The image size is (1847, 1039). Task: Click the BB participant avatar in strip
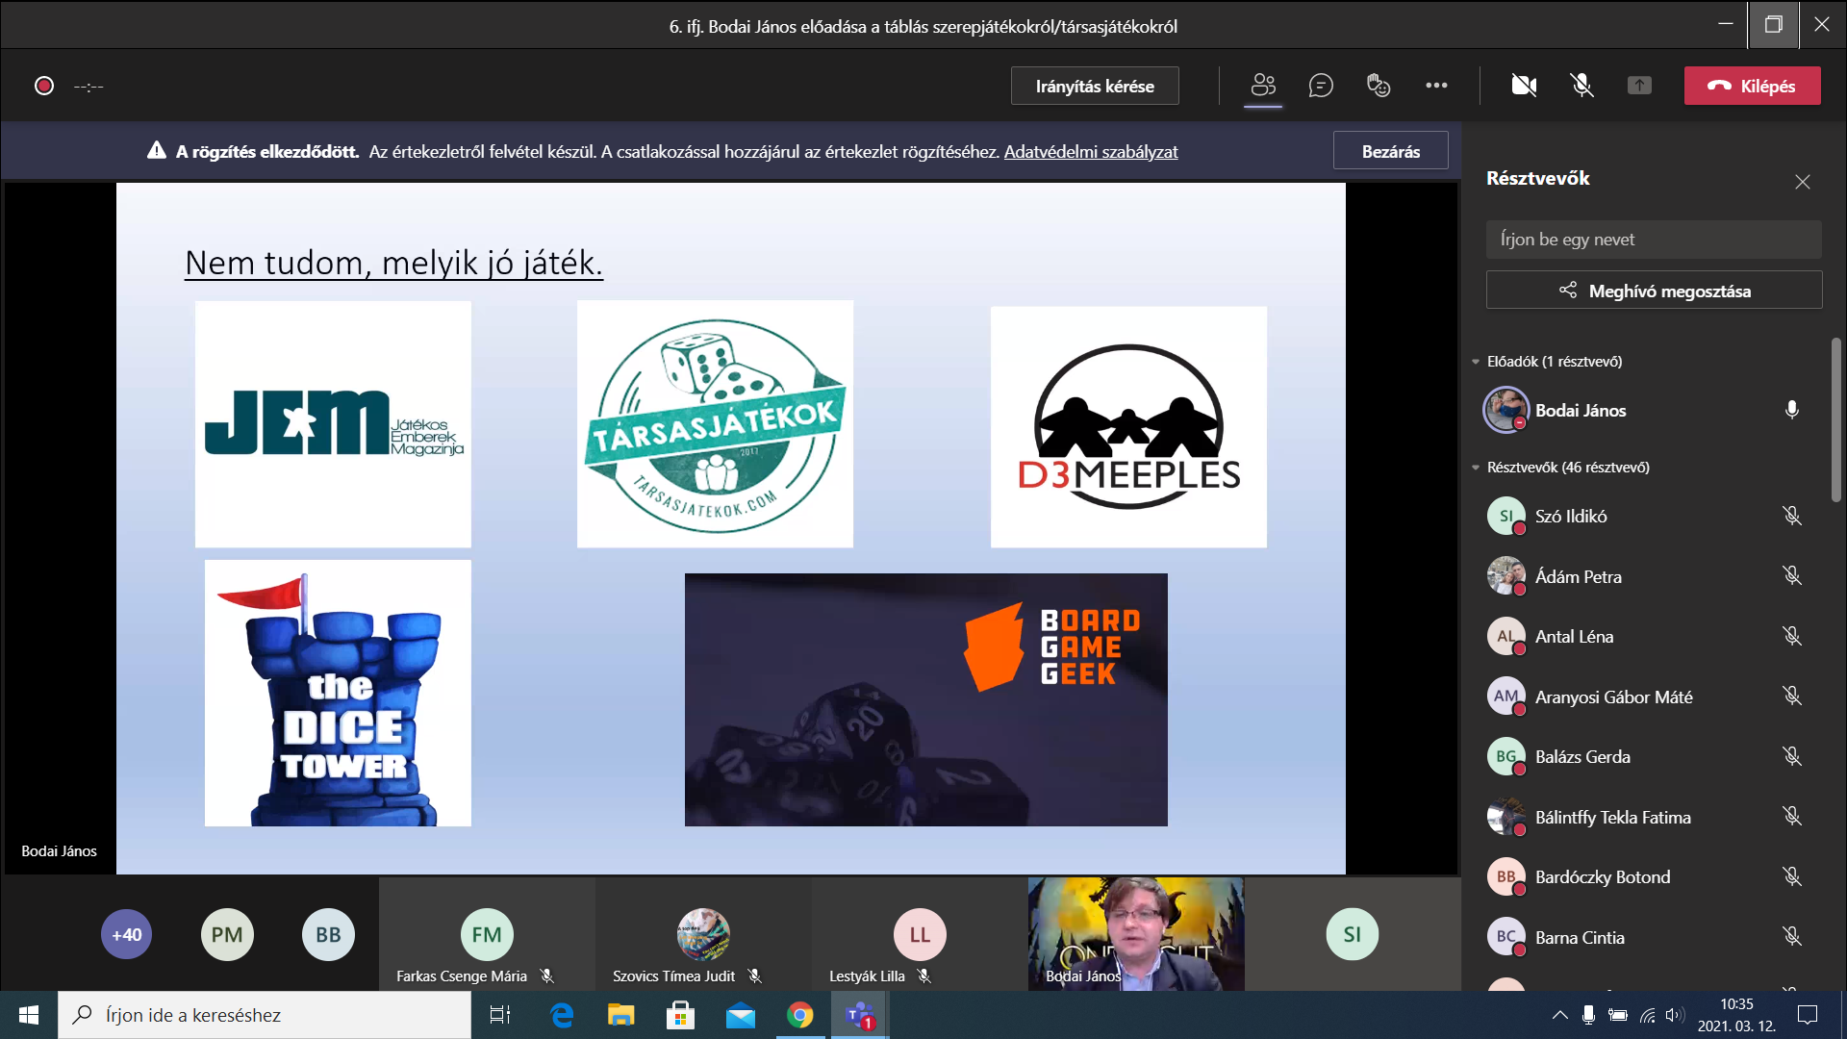coord(328,934)
